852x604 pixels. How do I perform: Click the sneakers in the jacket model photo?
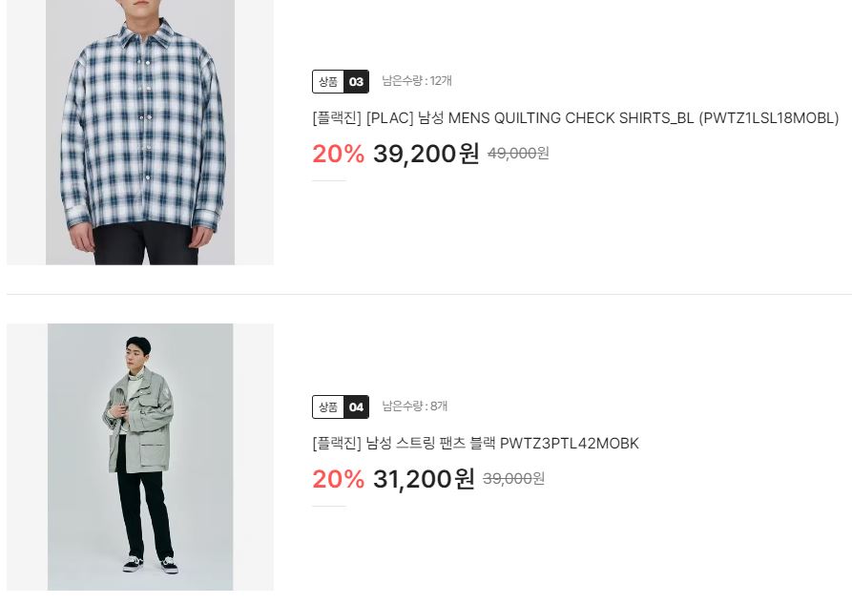(151, 564)
